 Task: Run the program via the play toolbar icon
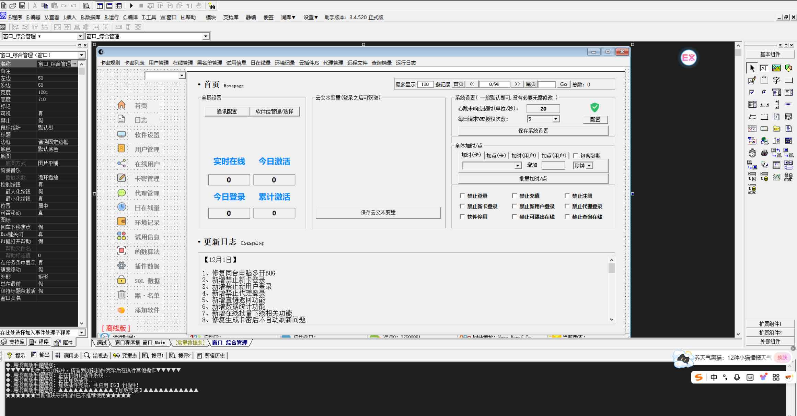pyautogui.click(x=131, y=5)
